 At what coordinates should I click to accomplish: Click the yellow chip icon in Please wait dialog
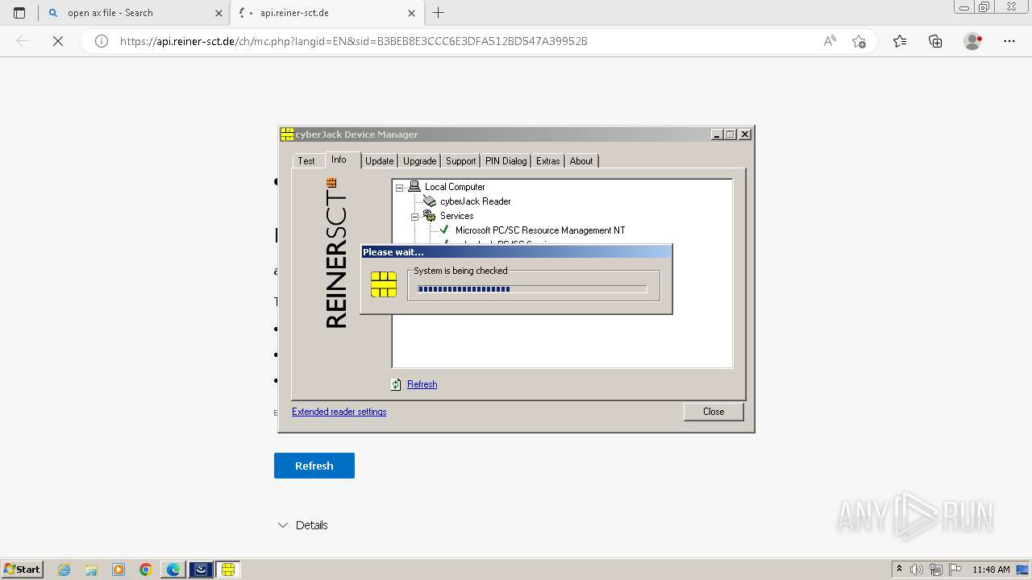click(384, 284)
